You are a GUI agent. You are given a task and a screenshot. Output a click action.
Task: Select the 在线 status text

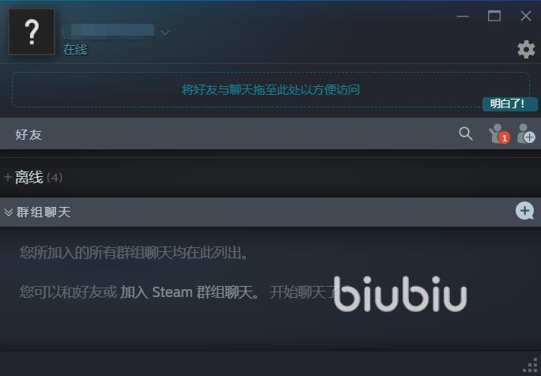click(75, 50)
